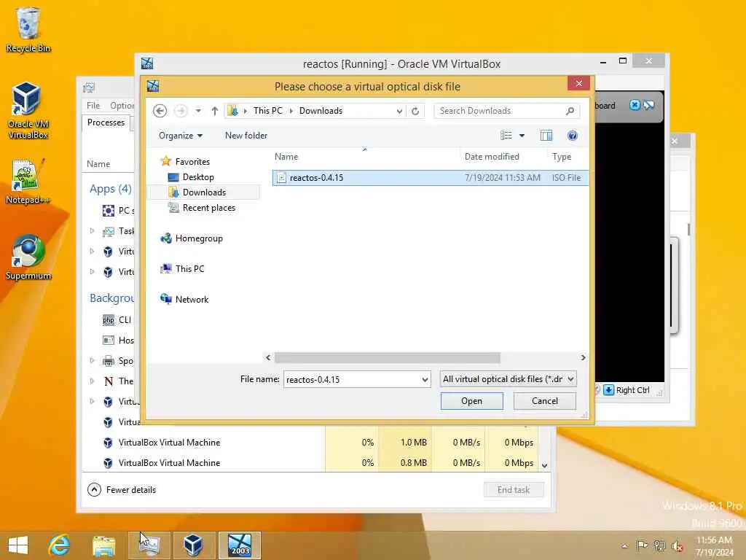746x560 pixels.
Task: Click the Cancel button
Action: [545, 401]
